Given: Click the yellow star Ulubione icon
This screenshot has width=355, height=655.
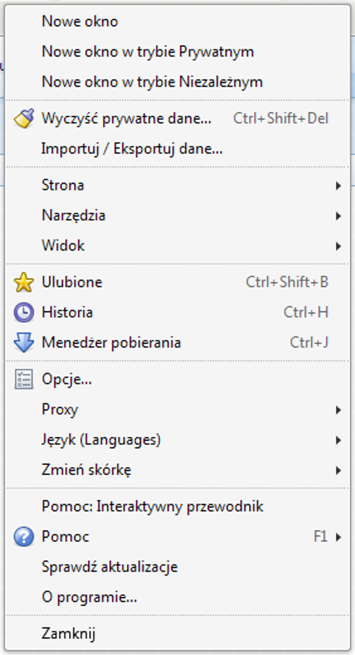Looking at the screenshot, I should click(x=23, y=283).
